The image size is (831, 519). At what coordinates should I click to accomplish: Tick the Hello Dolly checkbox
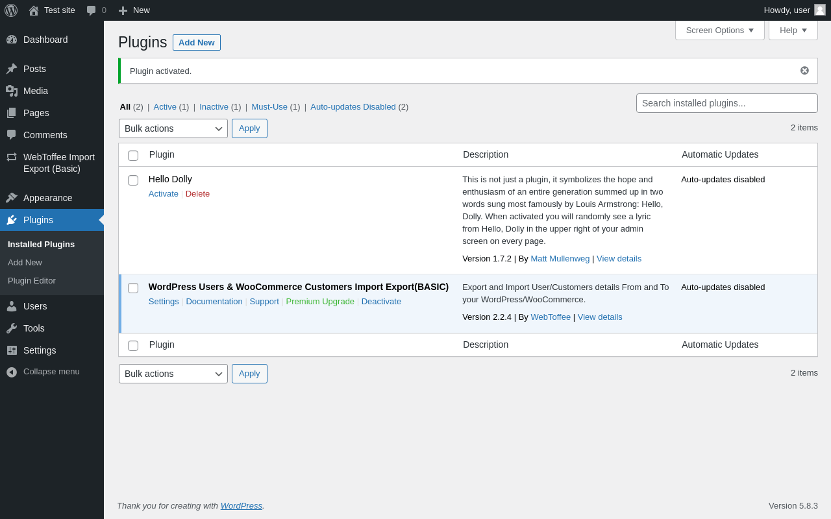133,180
